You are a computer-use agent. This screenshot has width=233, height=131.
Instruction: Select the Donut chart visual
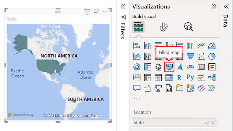pyautogui.click(x=137, y=67)
